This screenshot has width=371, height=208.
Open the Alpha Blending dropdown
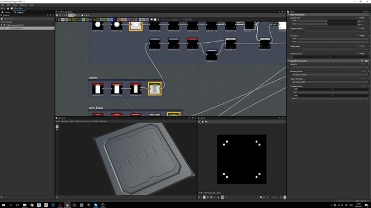[x=329, y=82]
